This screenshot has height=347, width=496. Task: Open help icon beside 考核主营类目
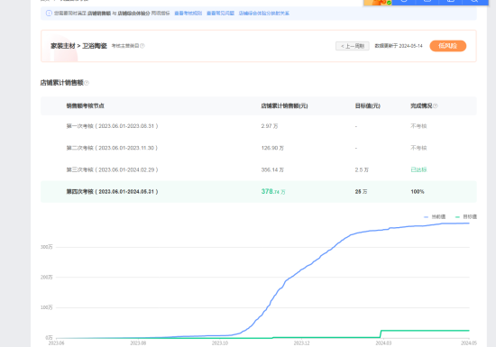[142, 46]
